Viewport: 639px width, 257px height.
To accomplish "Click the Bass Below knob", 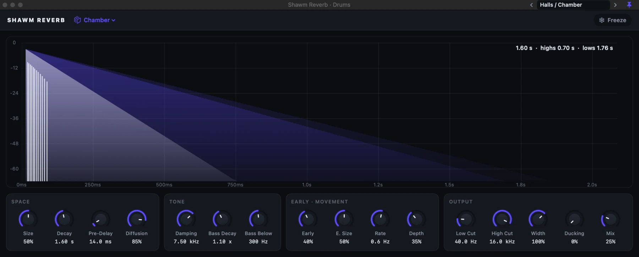I will pos(258,219).
